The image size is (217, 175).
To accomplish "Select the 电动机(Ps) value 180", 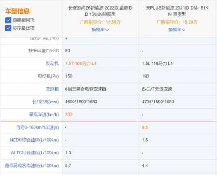I will [x=146, y=76].
